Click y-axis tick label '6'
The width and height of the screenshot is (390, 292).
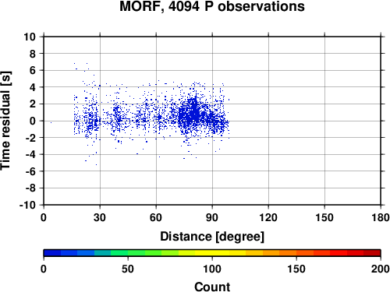click(x=33, y=70)
